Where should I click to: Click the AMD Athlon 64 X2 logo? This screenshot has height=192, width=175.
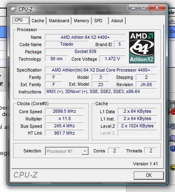pos(141,47)
